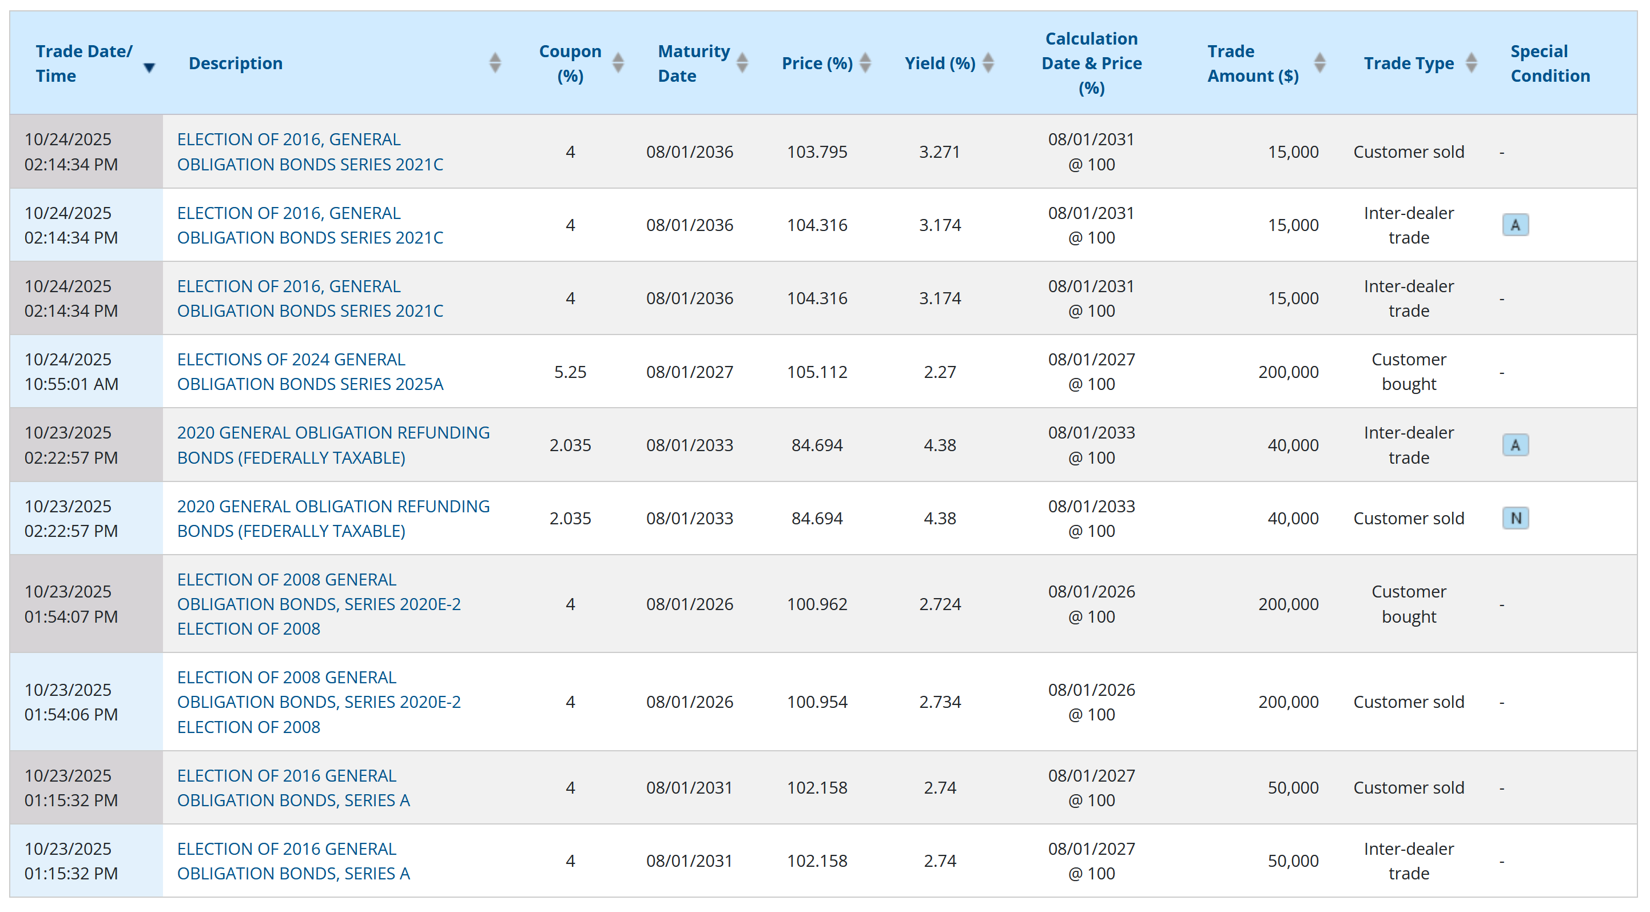Sort table by Description column arrows
The width and height of the screenshot is (1650, 912).
click(x=495, y=63)
